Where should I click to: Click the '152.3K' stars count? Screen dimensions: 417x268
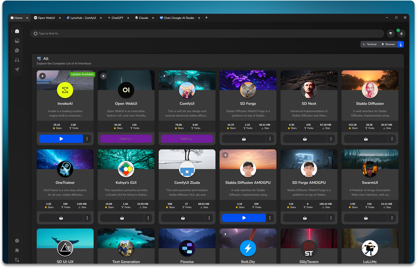353,125
